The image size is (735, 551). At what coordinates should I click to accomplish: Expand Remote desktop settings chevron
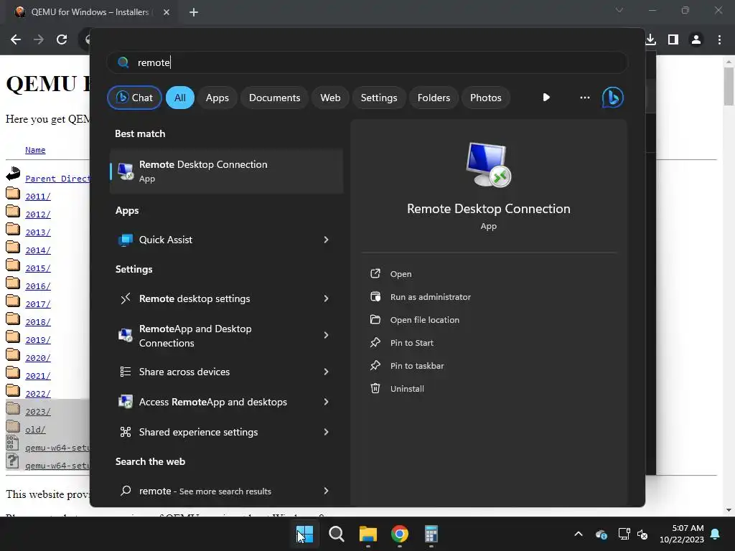327,298
